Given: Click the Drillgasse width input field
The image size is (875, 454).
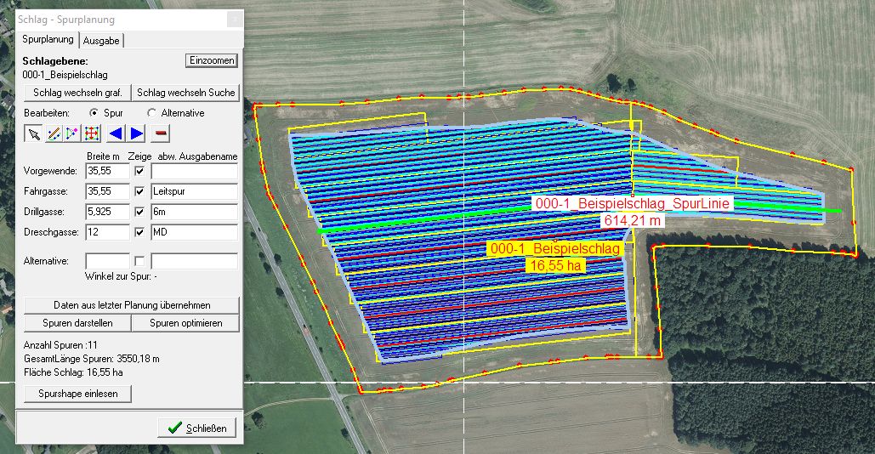Looking at the screenshot, I should [x=107, y=212].
